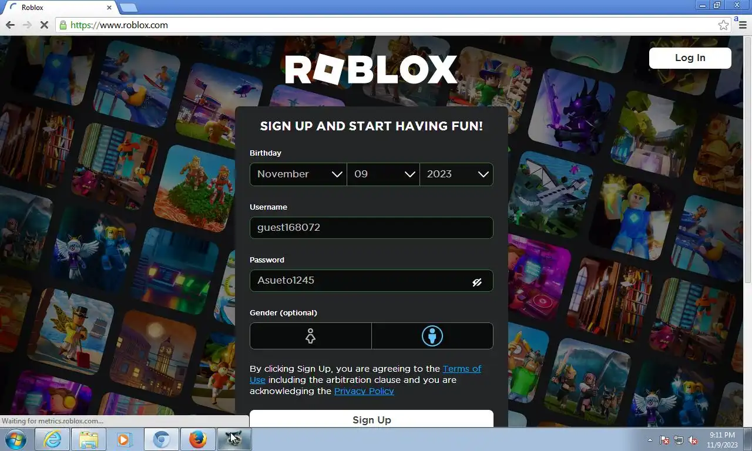Open the birthday year dropdown
The height and width of the screenshot is (451, 752).
[x=456, y=174]
